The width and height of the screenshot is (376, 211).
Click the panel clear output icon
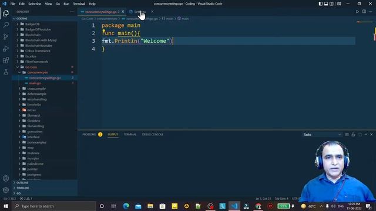[347, 134]
